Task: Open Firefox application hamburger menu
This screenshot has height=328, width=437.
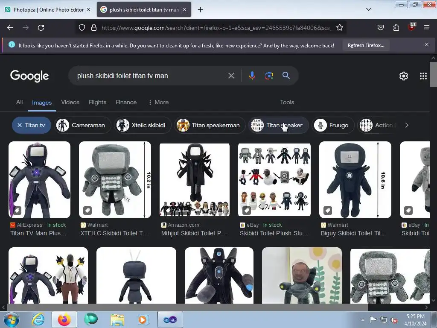Action: [426, 27]
